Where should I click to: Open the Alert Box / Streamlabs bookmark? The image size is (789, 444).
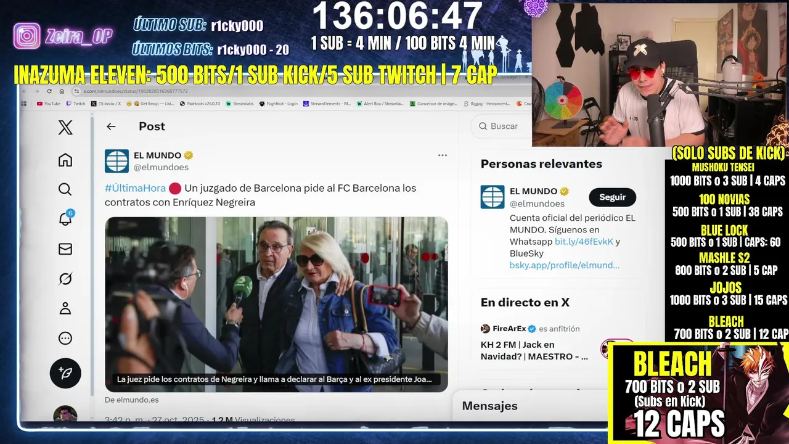pos(380,104)
